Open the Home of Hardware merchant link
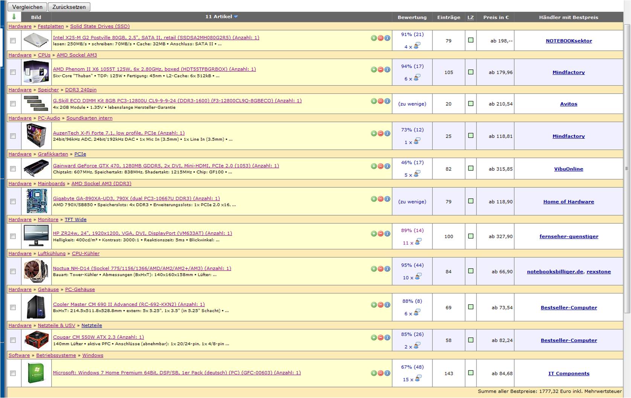The image size is (631, 398). [x=569, y=202]
